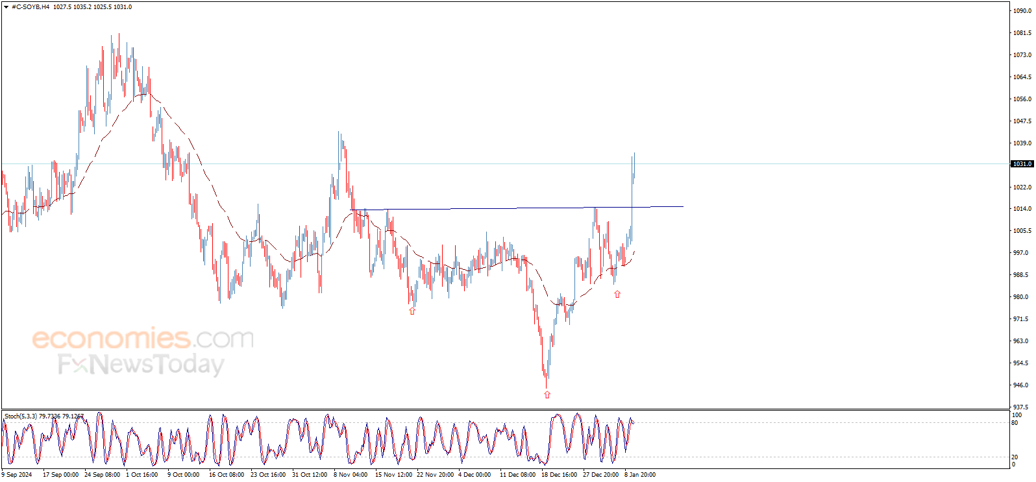Select the orange arrow below the early January dip
This screenshot has height=482, width=1036.
pyautogui.click(x=617, y=295)
